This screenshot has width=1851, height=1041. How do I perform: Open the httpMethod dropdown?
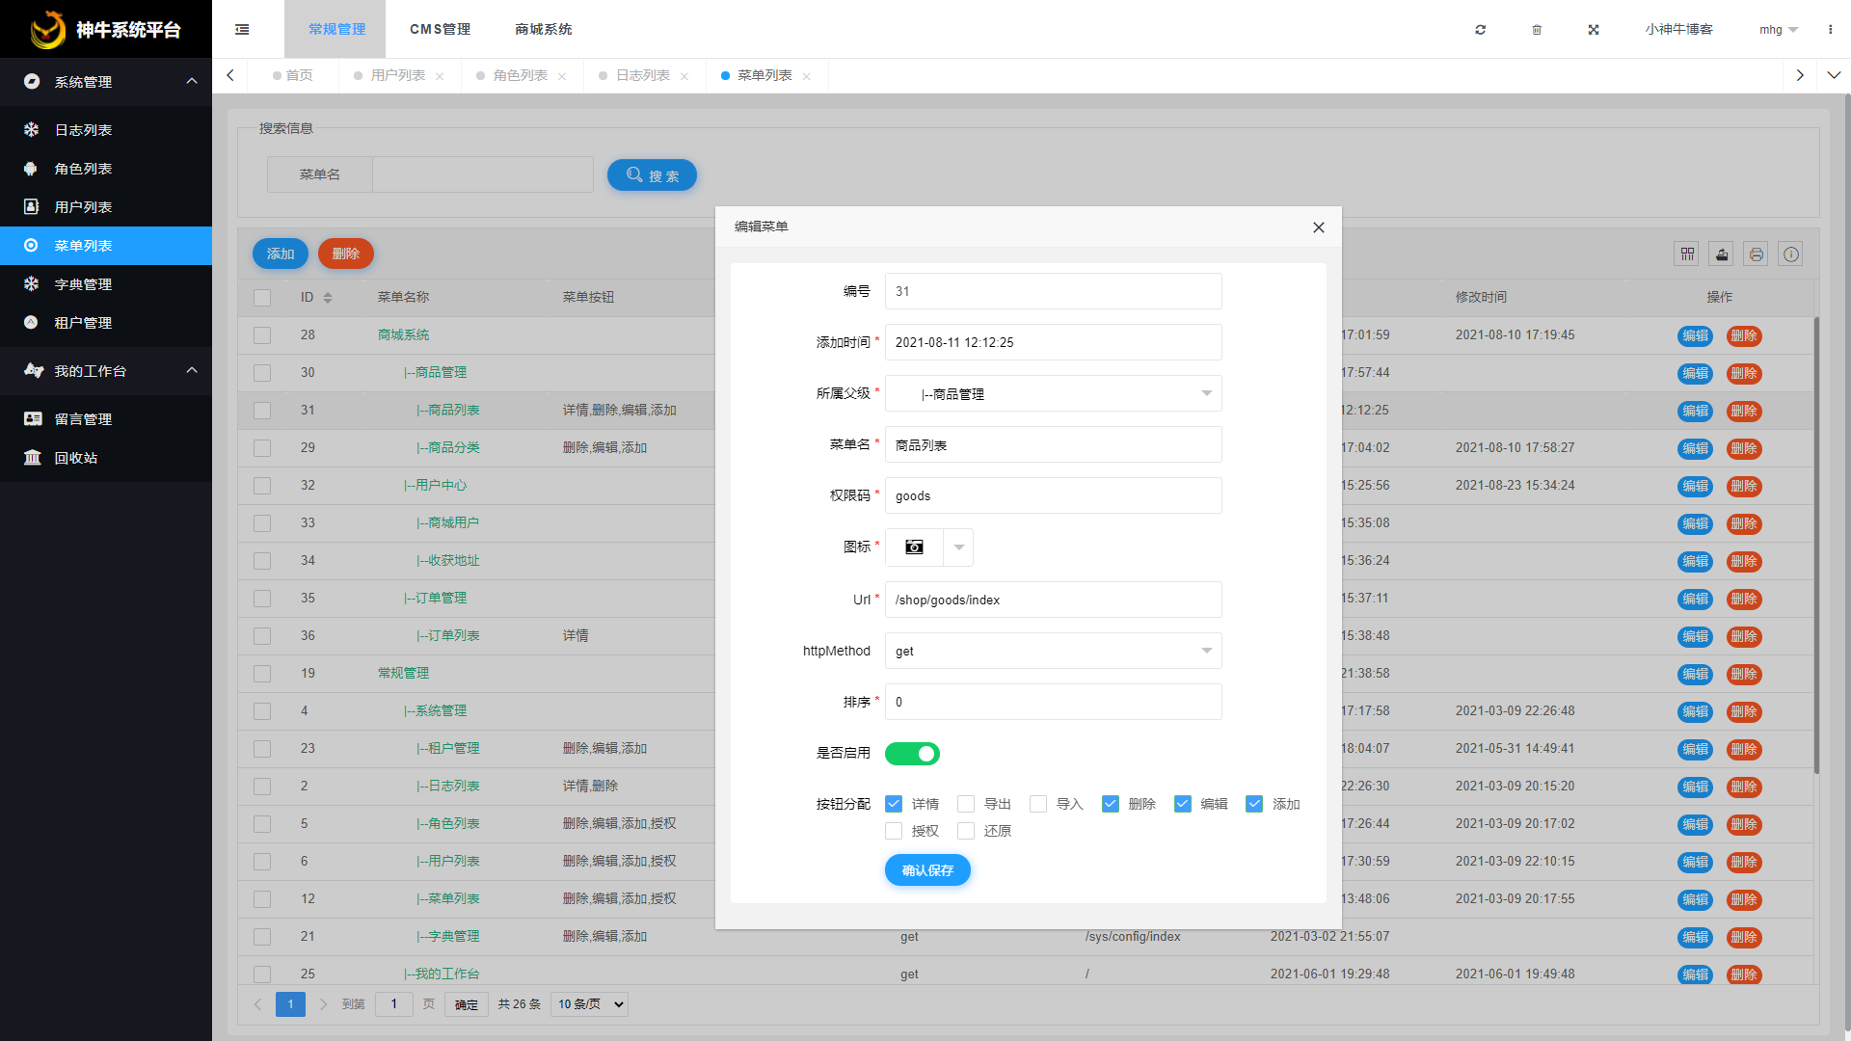1053,651
